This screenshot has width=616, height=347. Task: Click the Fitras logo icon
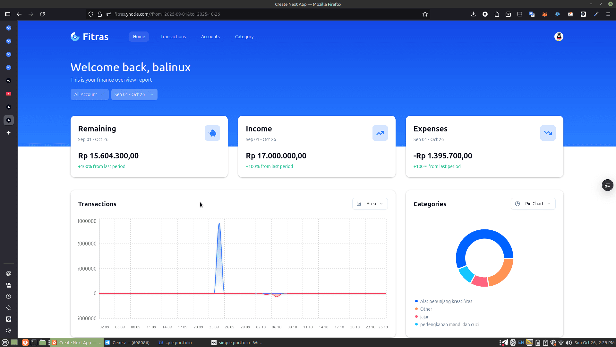point(75,37)
